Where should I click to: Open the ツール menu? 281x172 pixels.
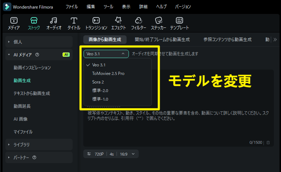coord(108,7)
